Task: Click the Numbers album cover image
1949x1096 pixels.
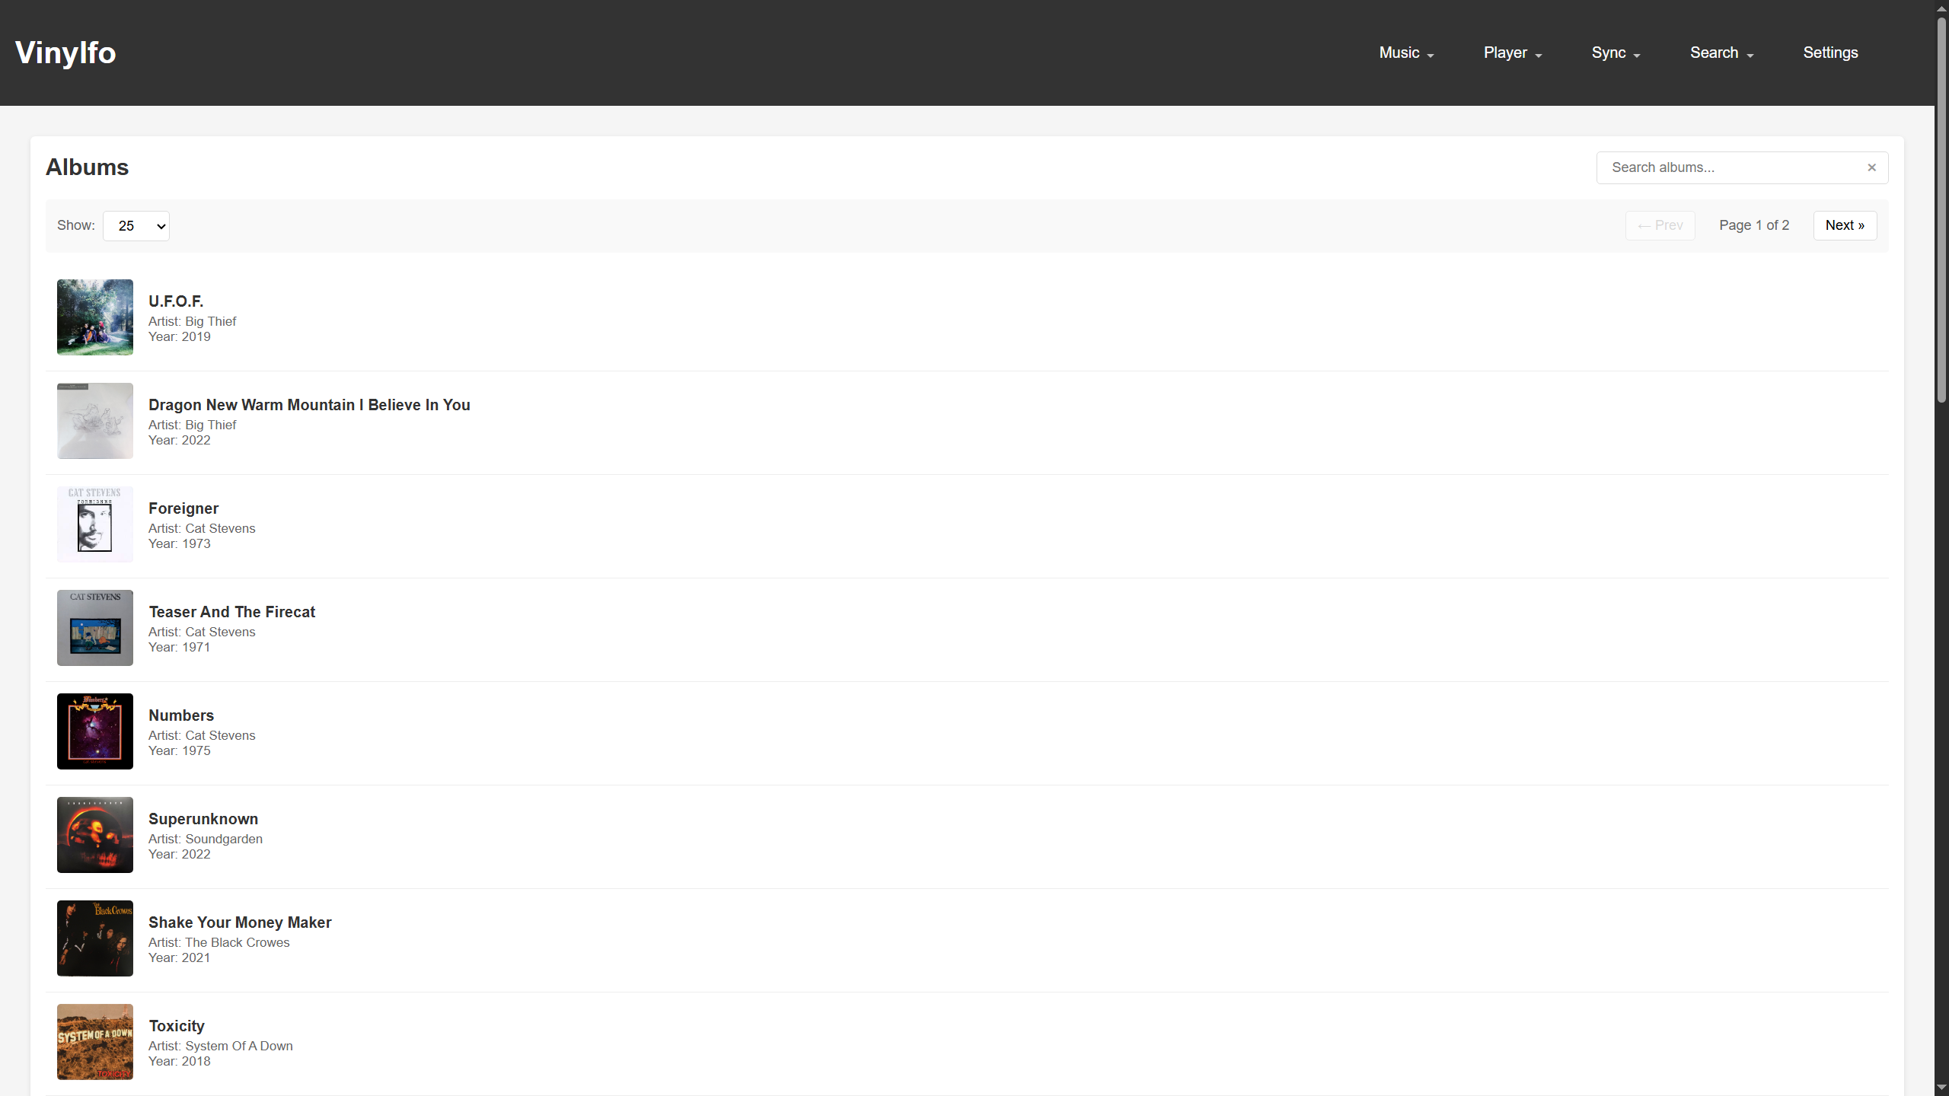Action: 94,731
